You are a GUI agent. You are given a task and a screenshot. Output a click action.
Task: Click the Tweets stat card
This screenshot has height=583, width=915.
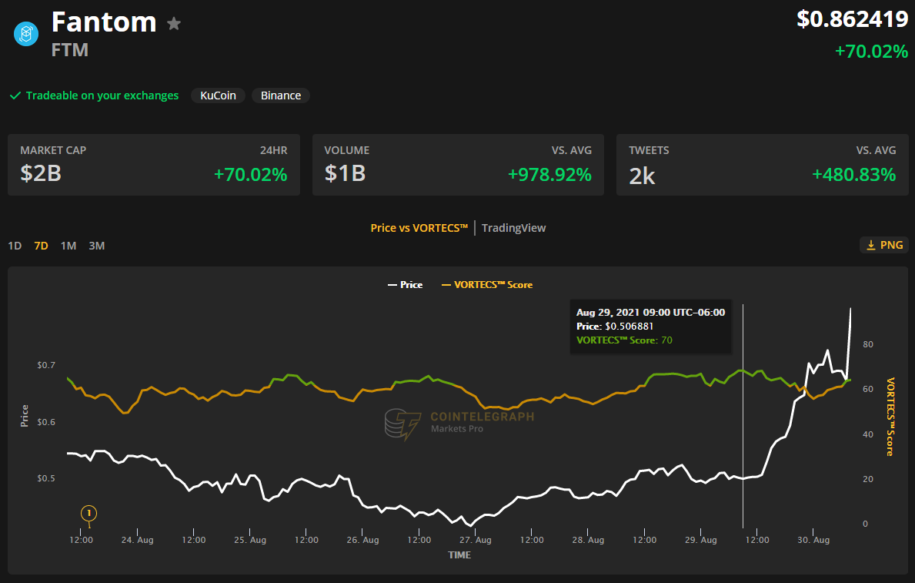(x=763, y=165)
